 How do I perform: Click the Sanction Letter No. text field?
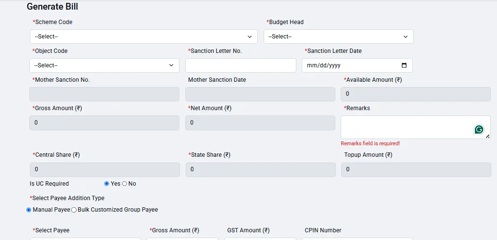tap(241, 65)
